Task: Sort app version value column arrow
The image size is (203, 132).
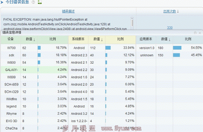Action: (169, 39)
